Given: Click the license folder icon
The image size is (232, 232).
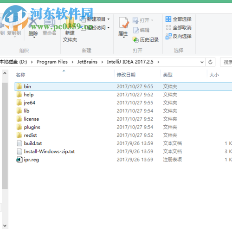Looking at the screenshot, I should 19,119.
